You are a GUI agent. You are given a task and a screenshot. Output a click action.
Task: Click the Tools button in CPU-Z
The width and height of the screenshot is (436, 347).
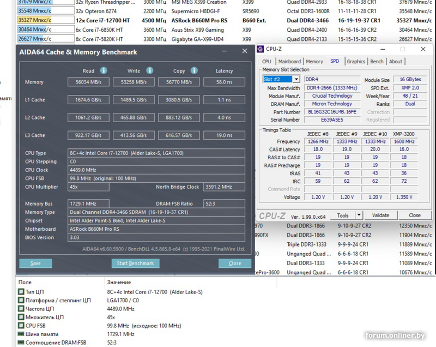click(343, 216)
